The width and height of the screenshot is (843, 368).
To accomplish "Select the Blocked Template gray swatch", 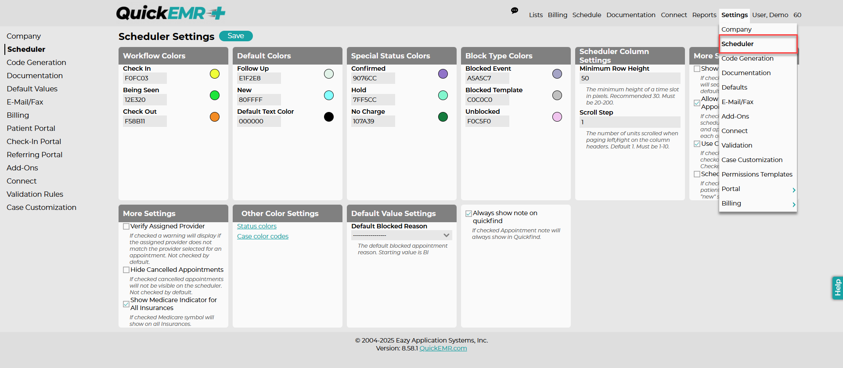I will coord(557,95).
